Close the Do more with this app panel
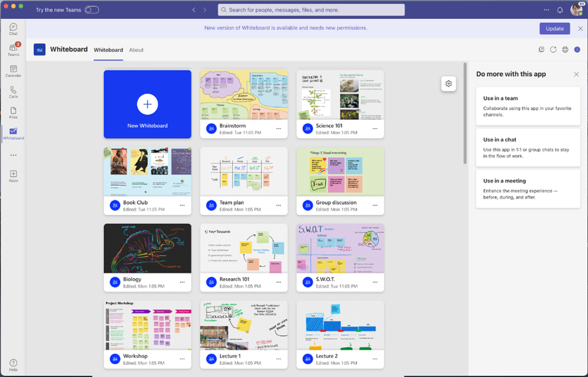This screenshot has width=588, height=377. point(576,74)
